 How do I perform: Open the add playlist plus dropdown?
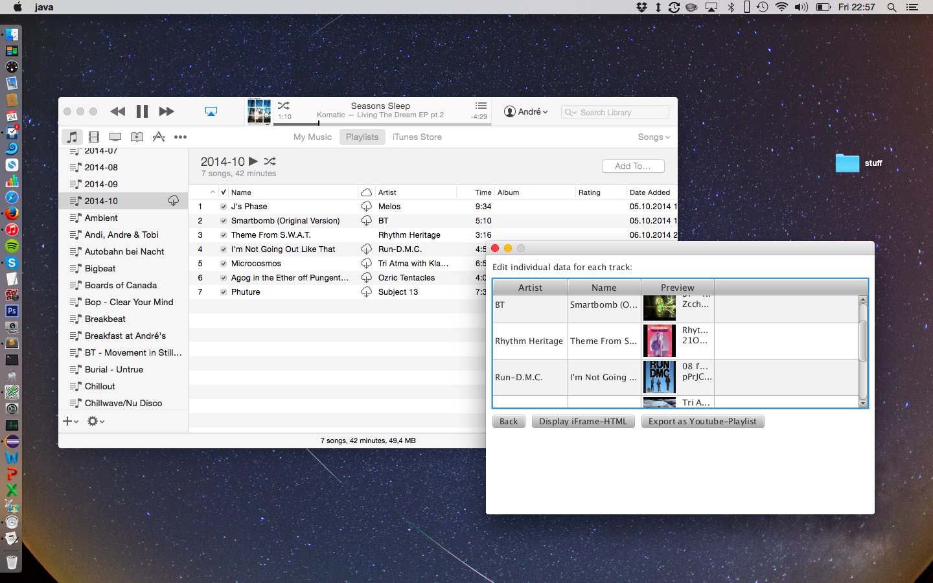click(71, 421)
